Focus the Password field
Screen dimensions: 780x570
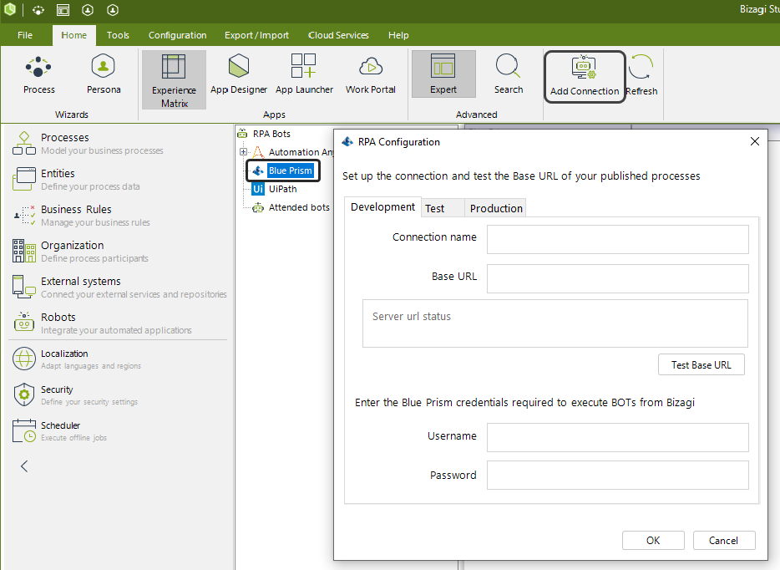coord(617,475)
